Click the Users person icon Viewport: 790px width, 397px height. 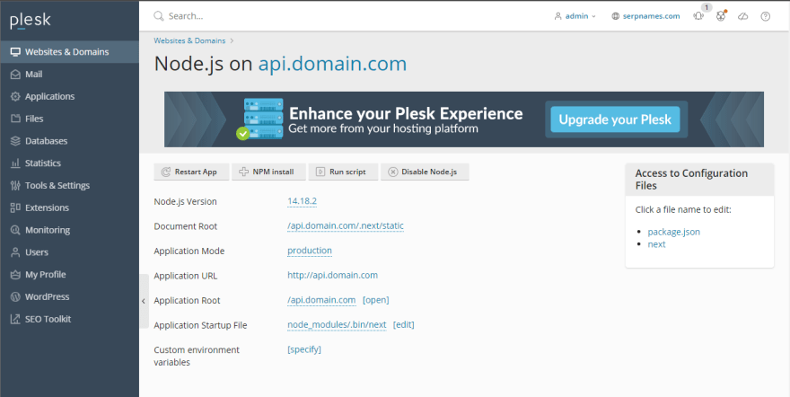pyautogui.click(x=15, y=251)
